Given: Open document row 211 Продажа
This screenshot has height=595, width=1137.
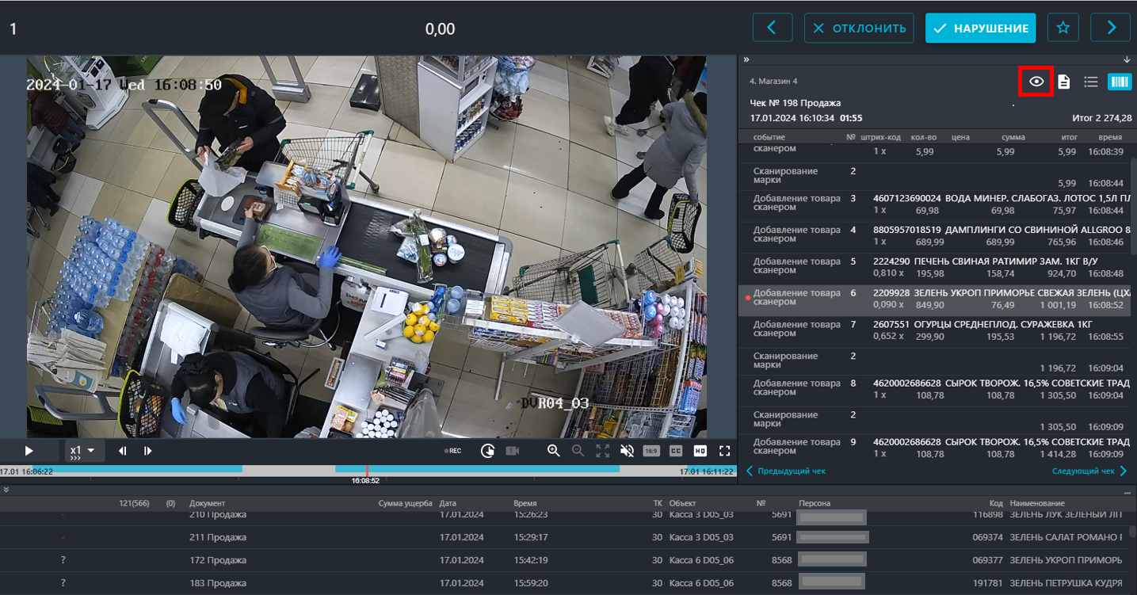Looking at the screenshot, I should (x=564, y=537).
